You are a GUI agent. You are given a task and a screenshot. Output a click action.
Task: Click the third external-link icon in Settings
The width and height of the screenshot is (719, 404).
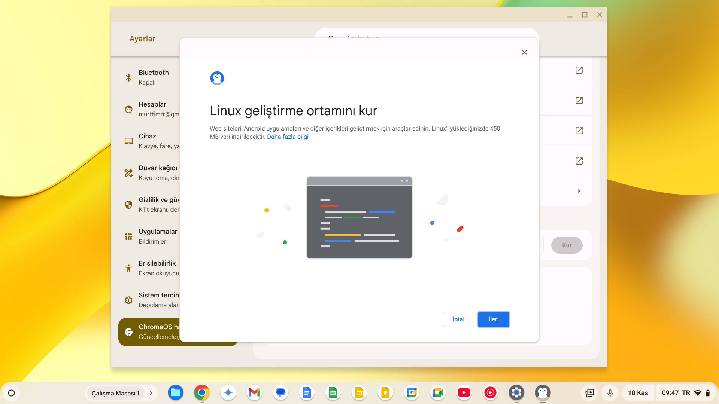579,131
